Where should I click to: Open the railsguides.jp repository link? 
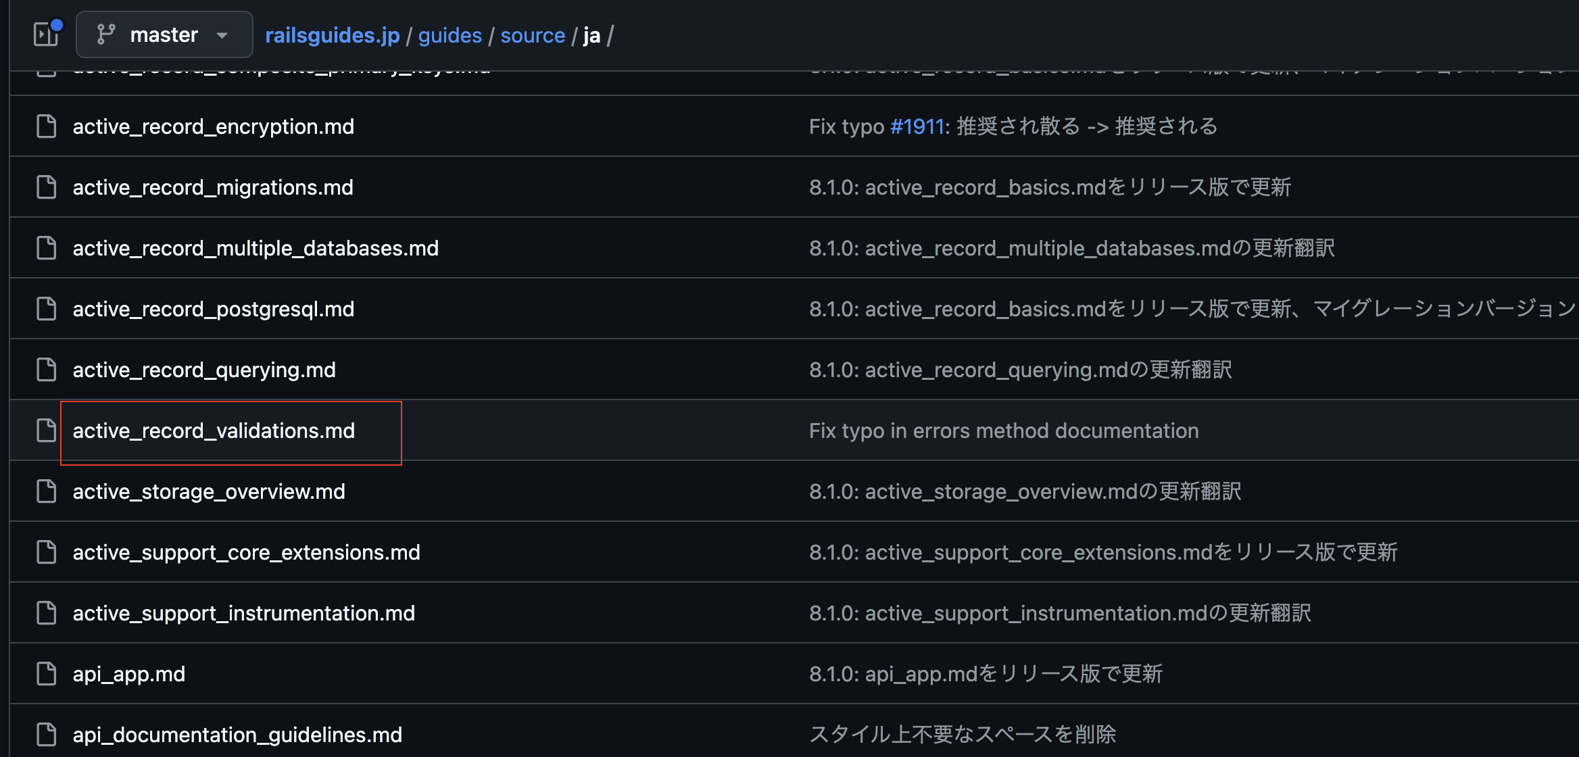(x=332, y=34)
